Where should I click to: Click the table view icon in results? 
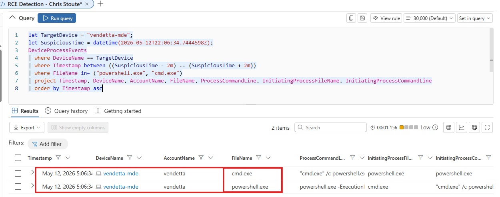(449, 127)
